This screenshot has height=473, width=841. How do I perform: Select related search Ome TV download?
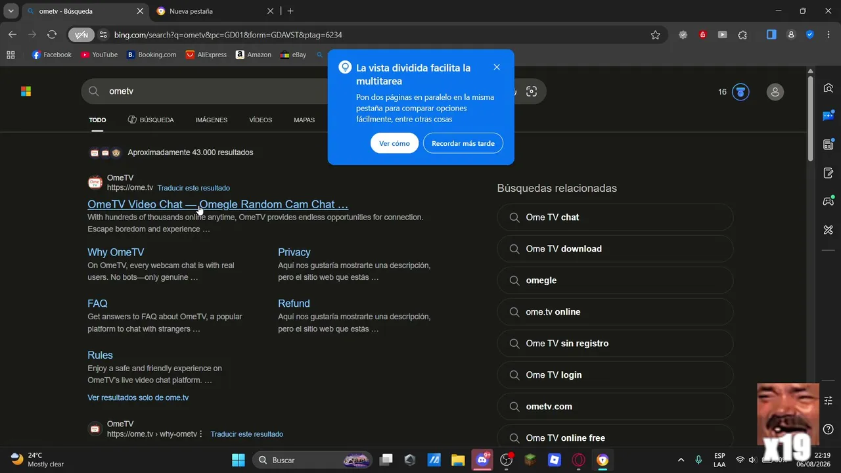tap(615, 249)
